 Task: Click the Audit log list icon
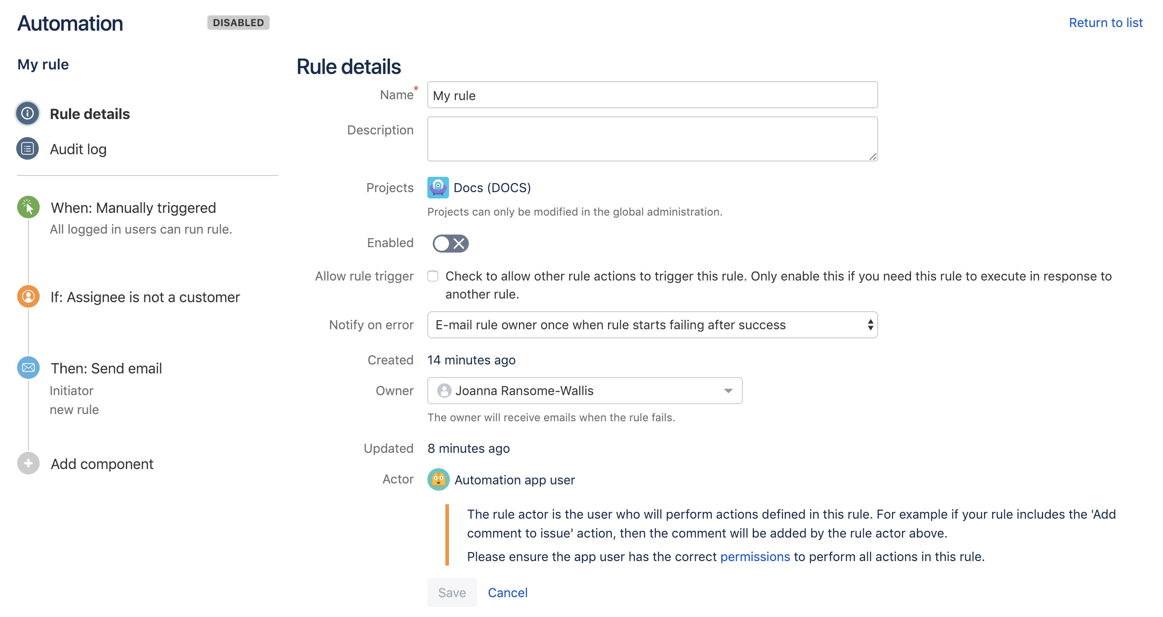(x=27, y=148)
